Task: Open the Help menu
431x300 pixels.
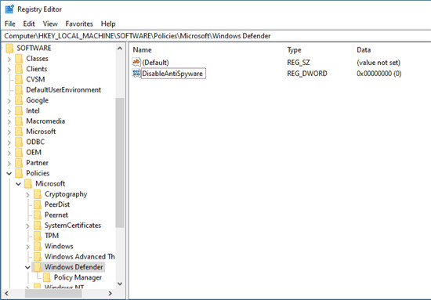Action: click(108, 24)
